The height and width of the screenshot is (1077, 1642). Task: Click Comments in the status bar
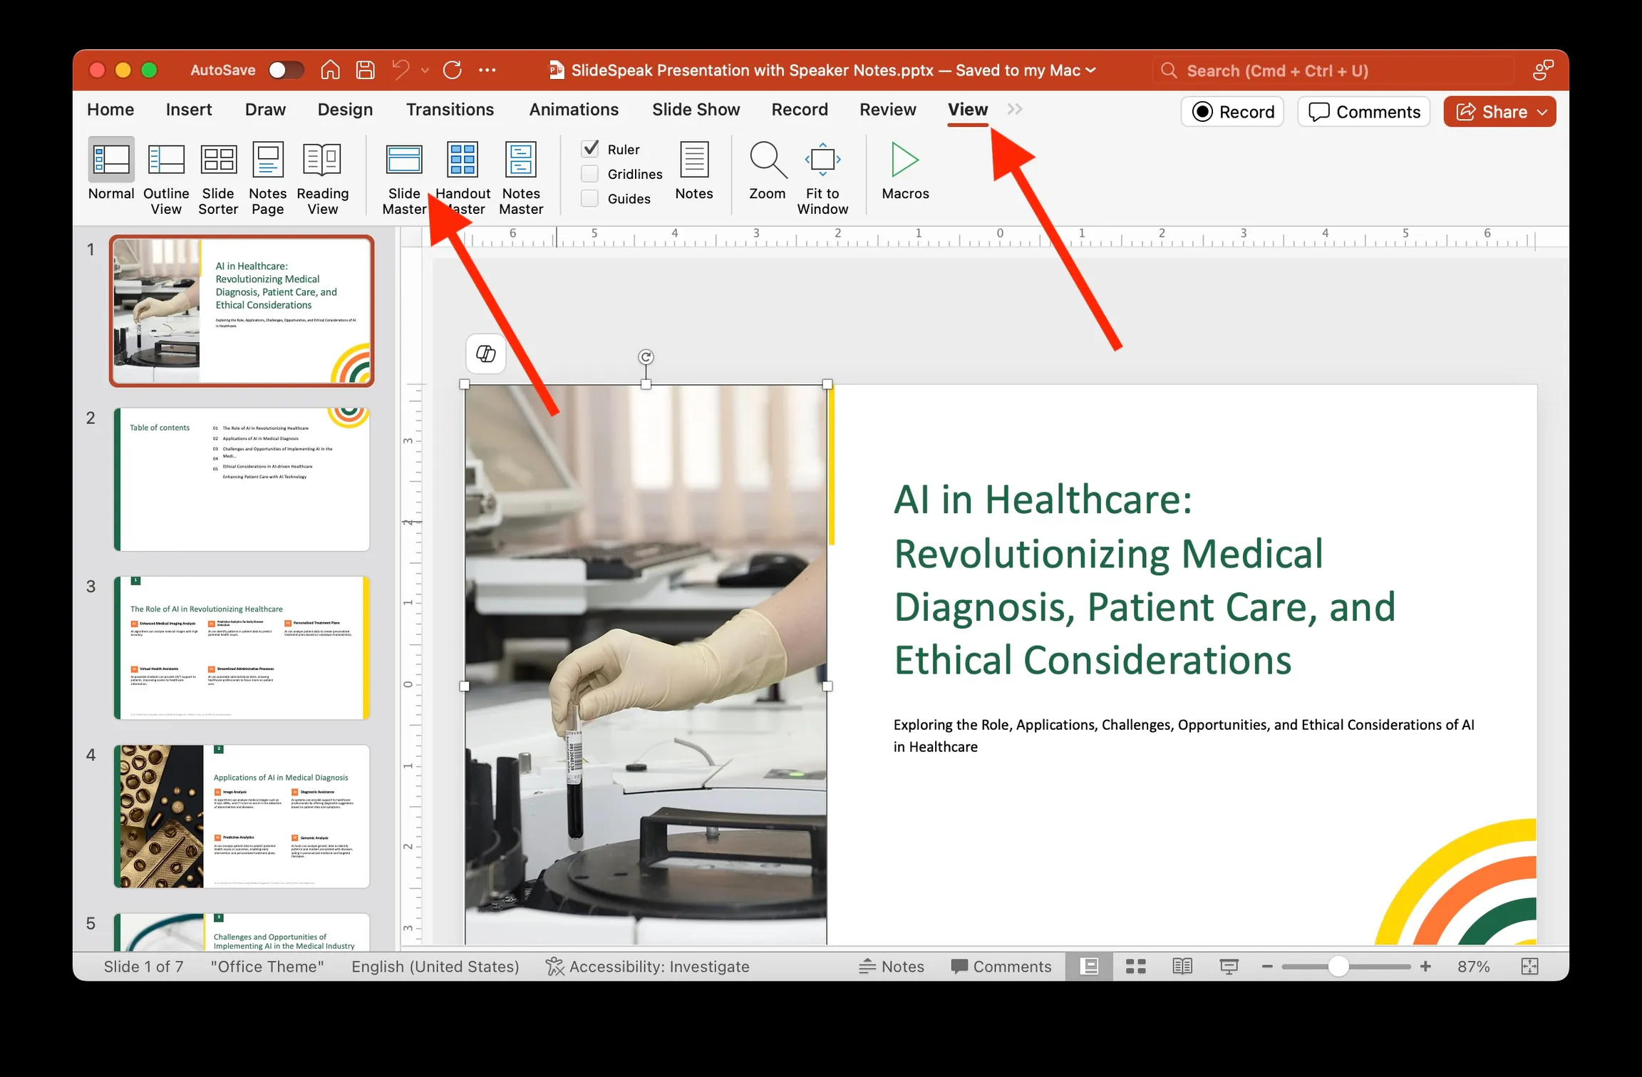tap(1001, 967)
